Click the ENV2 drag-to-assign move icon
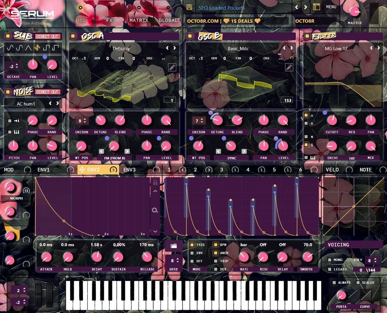This screenshot has height=313, width=387. tap(82, 169)
